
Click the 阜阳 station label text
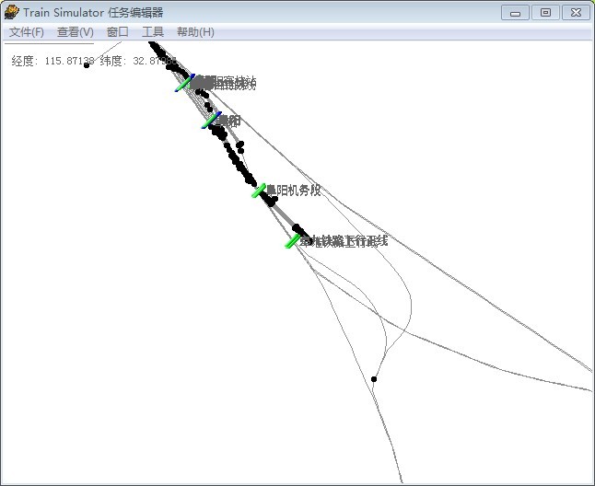coord(229,121)
